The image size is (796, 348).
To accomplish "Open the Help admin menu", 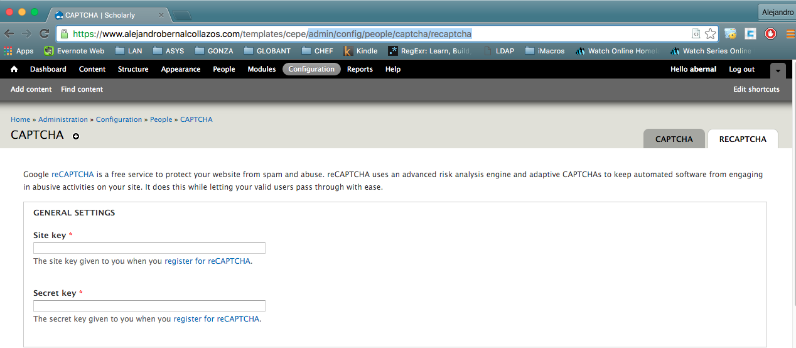I will click(393, 69).
